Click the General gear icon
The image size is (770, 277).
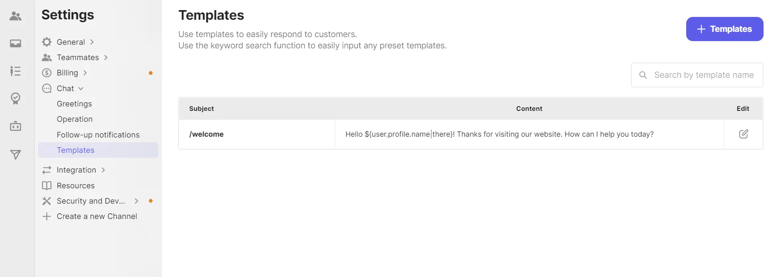coord(47,42)
